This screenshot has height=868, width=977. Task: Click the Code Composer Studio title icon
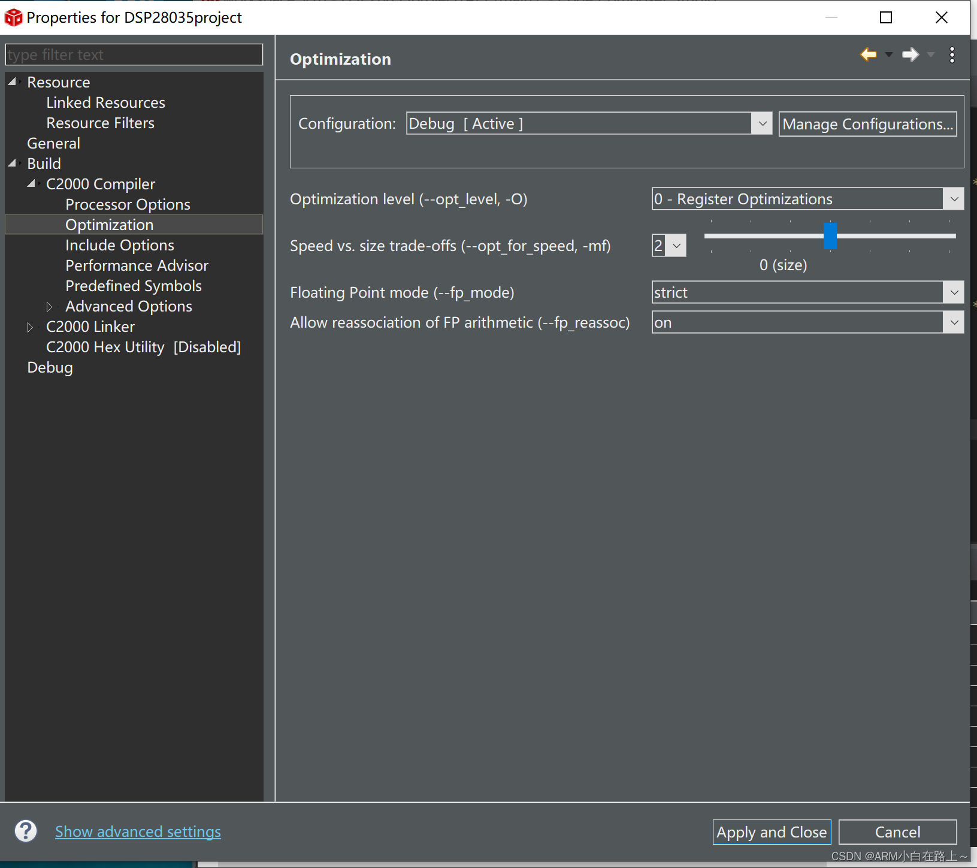tap(13, 17)
